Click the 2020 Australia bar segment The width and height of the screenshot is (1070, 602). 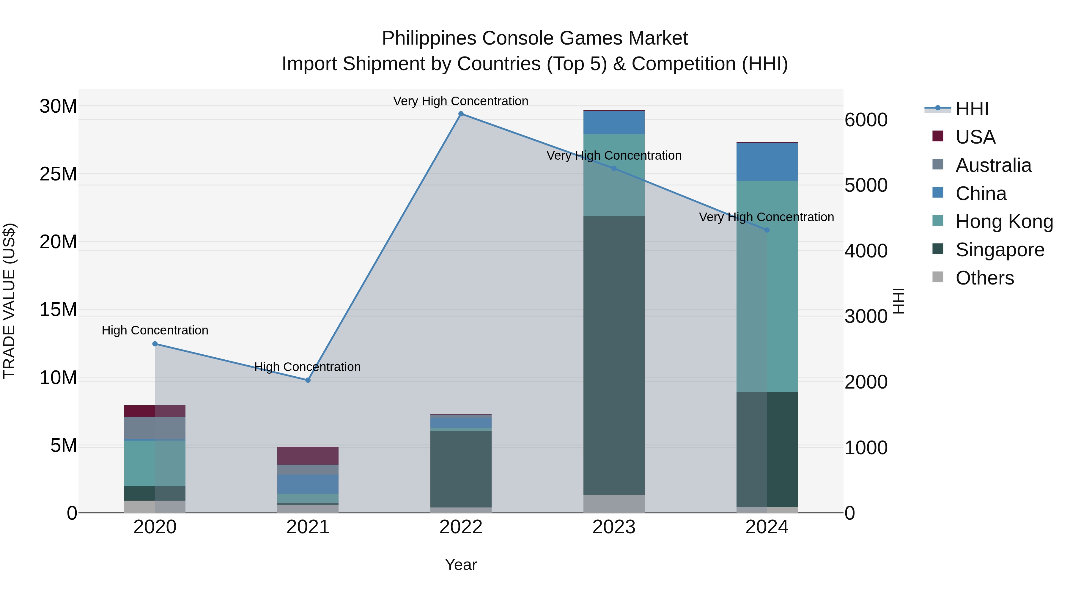[155, 428]
